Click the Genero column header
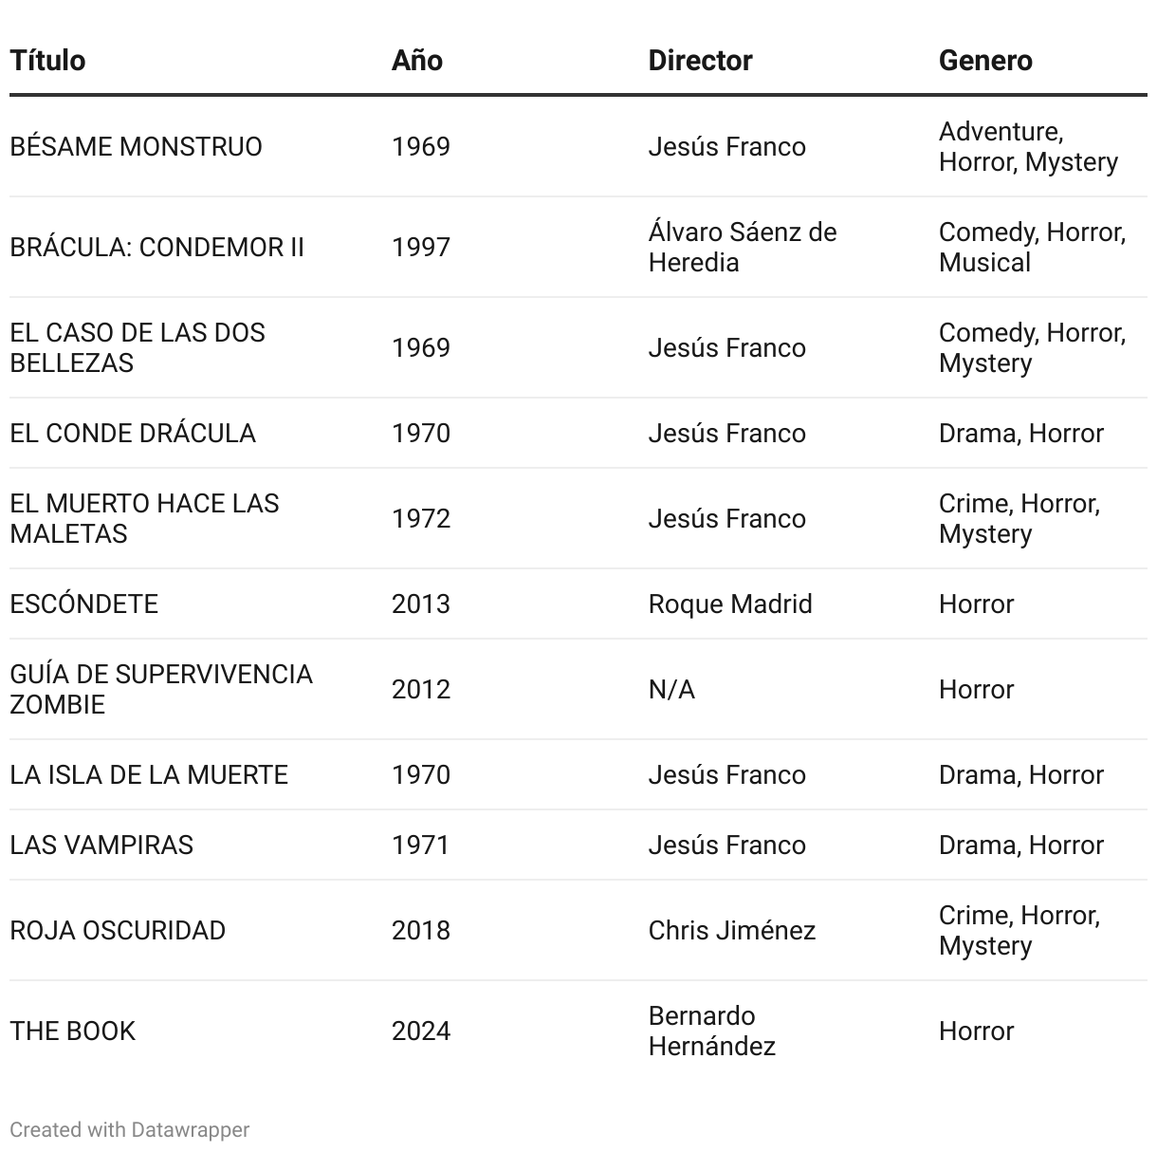Screen dimensions: 1157x1152 click(x=985, y=61)
